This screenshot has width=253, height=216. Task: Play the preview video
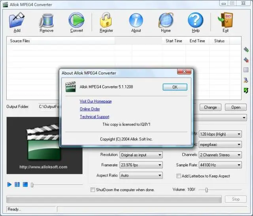(9, 184)
